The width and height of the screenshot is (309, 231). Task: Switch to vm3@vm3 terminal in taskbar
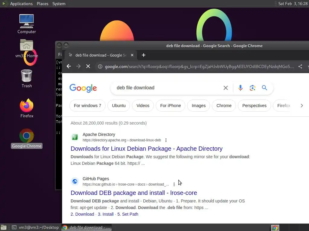click(36, 227)
